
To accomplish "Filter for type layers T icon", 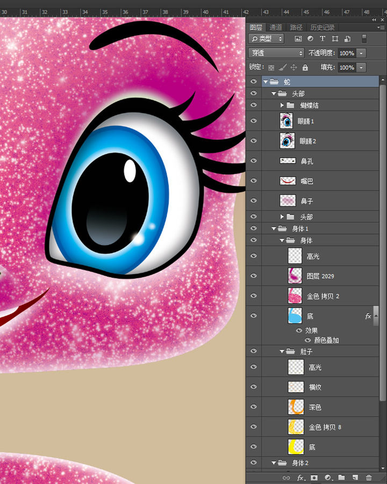I will pos(322,39).
